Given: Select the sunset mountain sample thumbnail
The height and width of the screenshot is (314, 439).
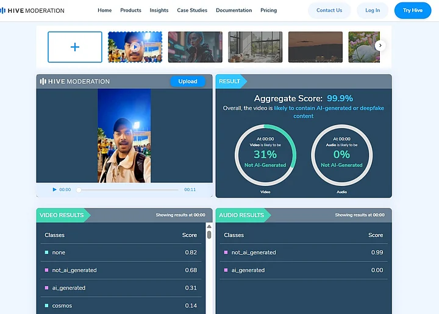Looking at the screenshot, I should point(315,47).
